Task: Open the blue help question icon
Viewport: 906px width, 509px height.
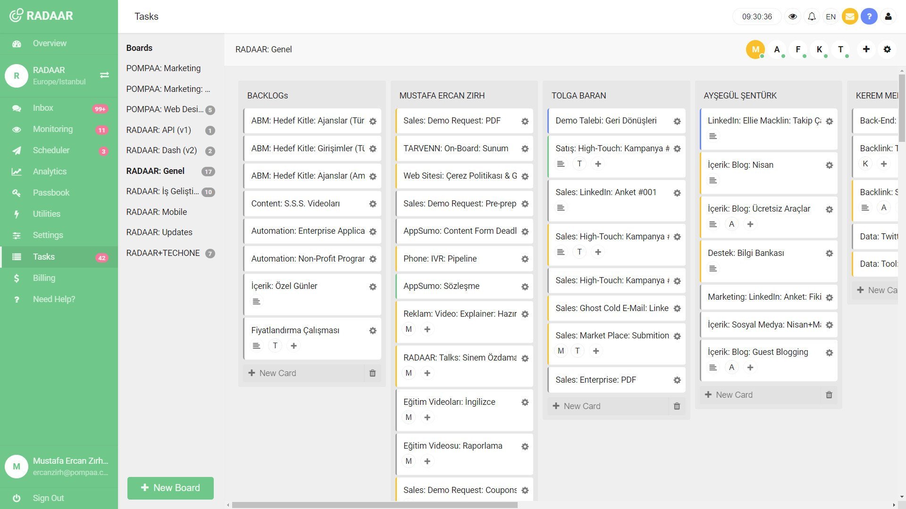Action: [869, 16]
